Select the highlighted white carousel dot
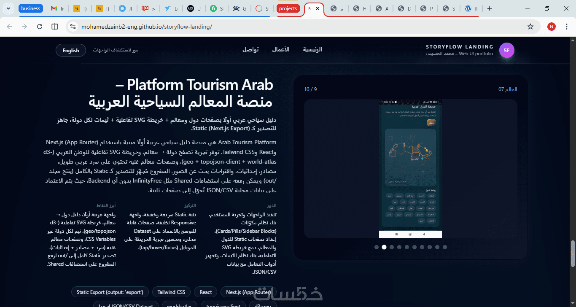576x307 pixels. (384, 247)
